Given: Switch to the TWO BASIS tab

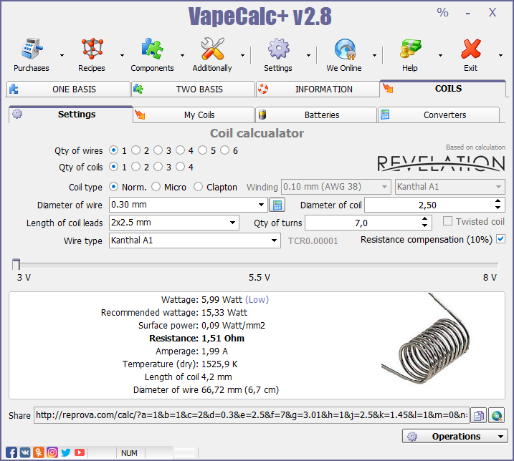Looking at the screenshot, I should [x=193, y=89].
